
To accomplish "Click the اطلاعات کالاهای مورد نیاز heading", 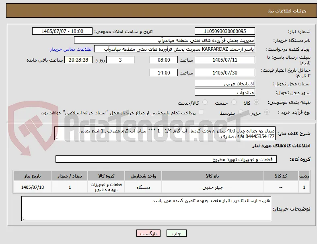I will [281, 146].
